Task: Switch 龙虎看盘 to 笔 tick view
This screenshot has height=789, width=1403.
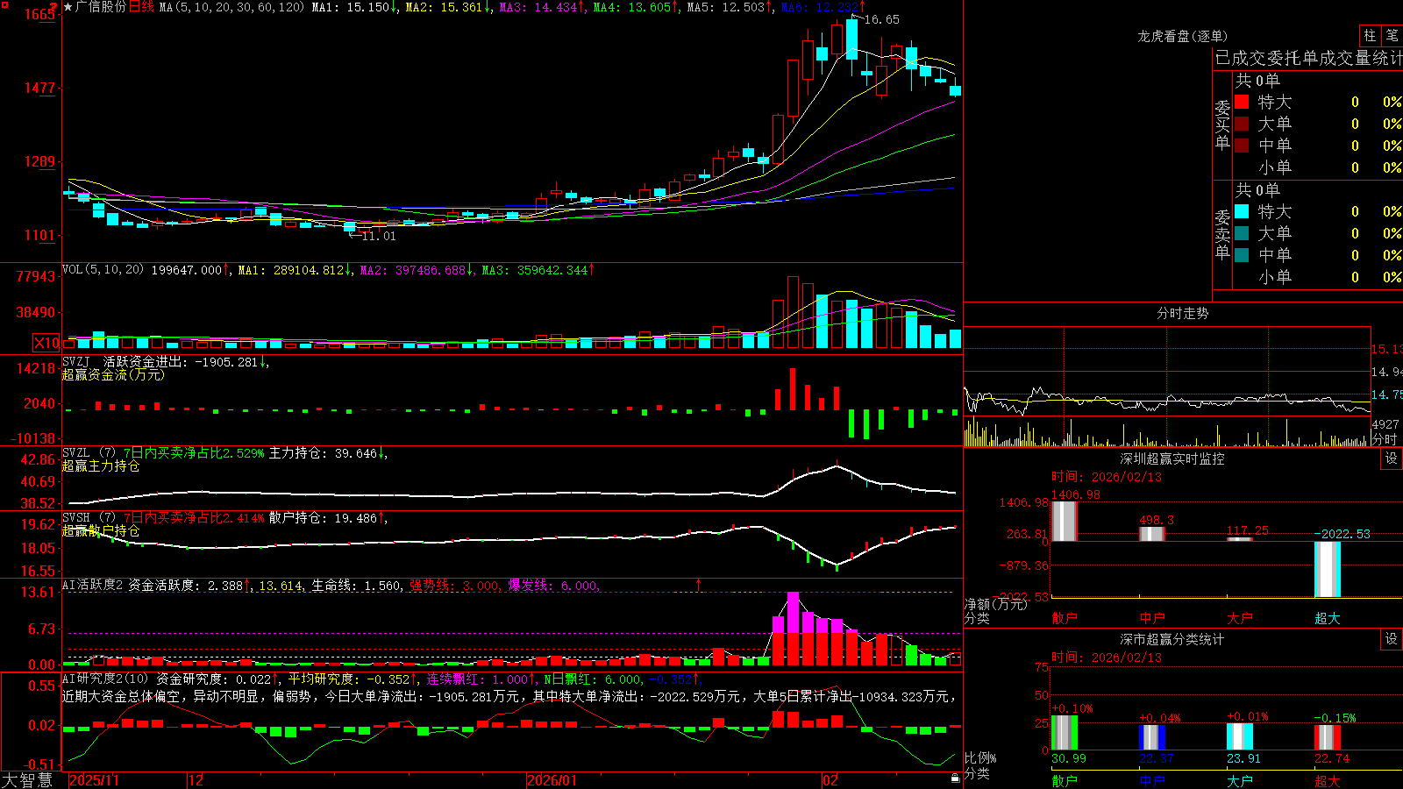Action: pyautogui.click(x=1392, y=36)
